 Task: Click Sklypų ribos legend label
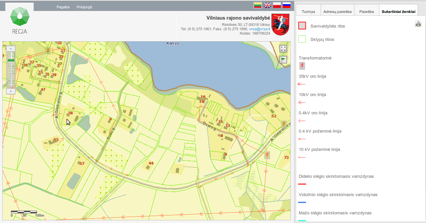pyautogui.click(x=322, y=39)
